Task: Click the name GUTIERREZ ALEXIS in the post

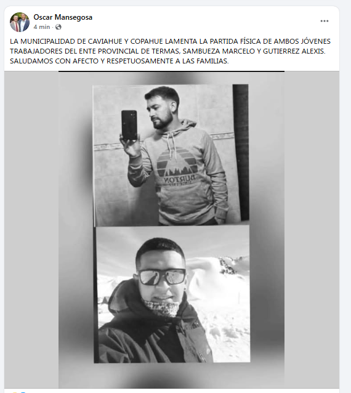Action: pos(294,51)
